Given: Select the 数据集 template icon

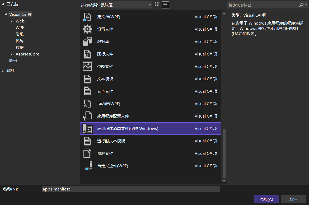Looking at the screenshot, I should 87,41.
